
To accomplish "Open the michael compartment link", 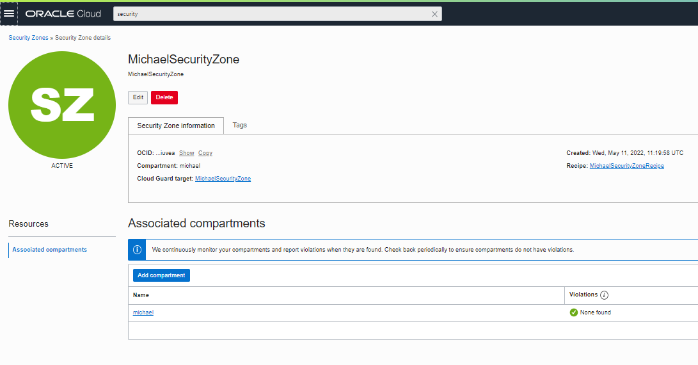I will coord(143,312).
